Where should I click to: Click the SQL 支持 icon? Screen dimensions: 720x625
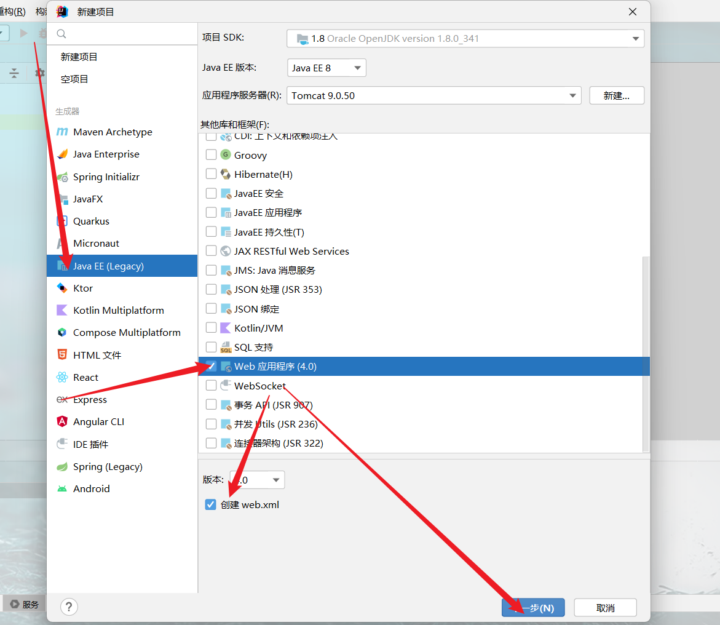point(226,347)
